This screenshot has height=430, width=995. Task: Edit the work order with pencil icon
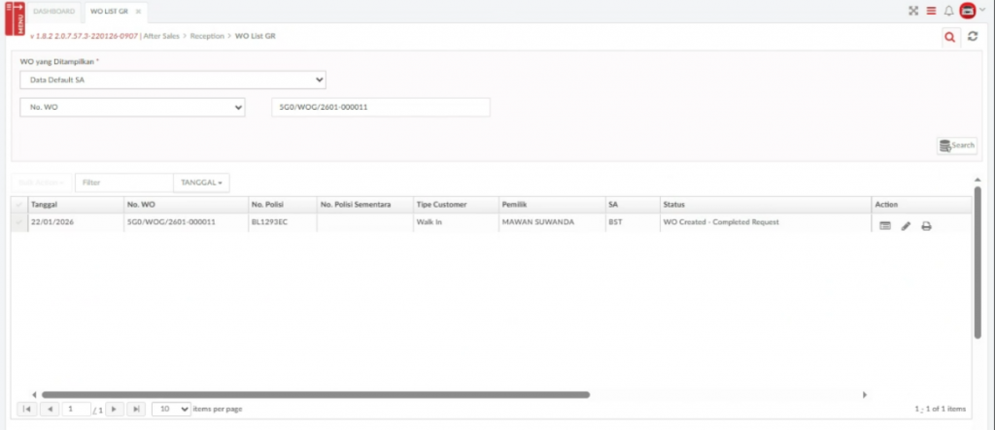[906, 225]
